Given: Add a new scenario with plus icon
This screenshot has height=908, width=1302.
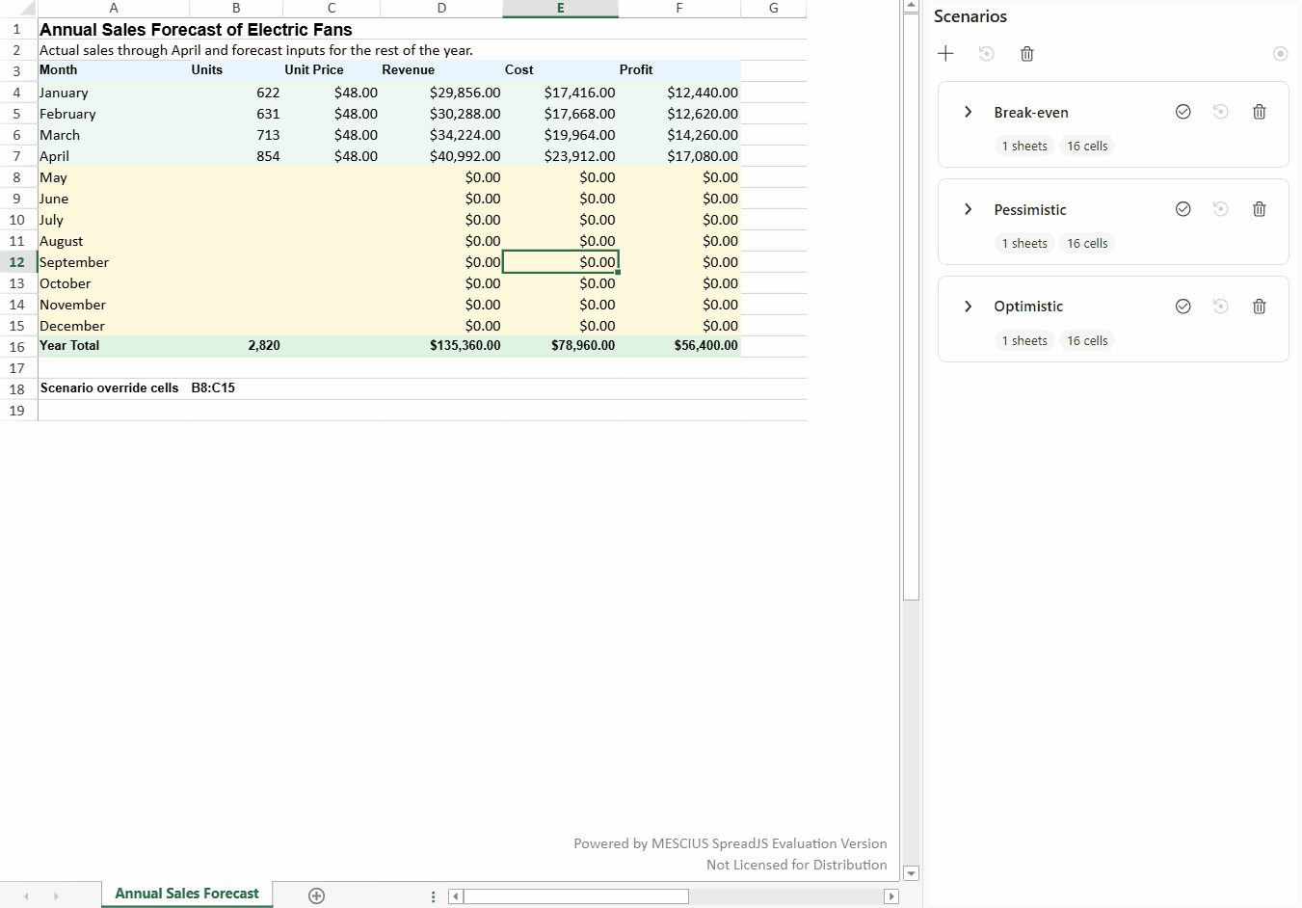Looking at the screenshot, I should pos(945,53).
